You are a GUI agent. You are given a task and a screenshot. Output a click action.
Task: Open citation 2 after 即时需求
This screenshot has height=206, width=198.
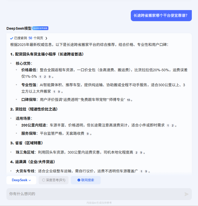tap(173, 125)
